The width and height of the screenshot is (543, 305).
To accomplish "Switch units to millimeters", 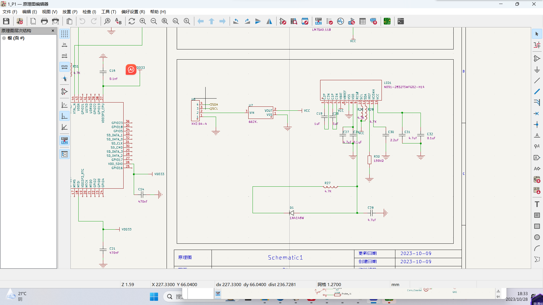I will pyautogui.click(x=64, y=67).
